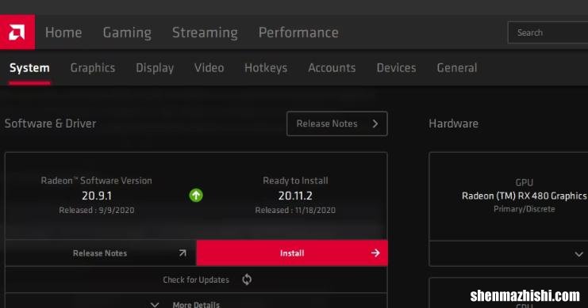The width and height of the screenshot is (588, 308).
Task: Select the General settings tab
Action: click(457, 68)
